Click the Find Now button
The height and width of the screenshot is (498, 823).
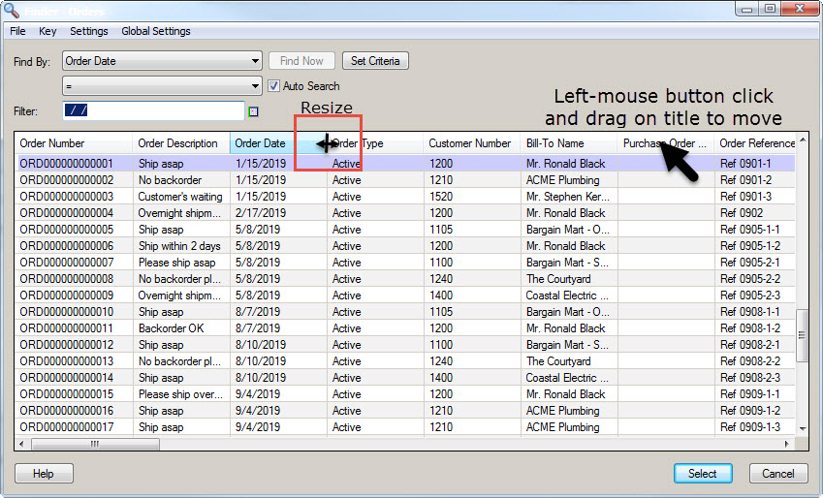click(x=301, y=61)
